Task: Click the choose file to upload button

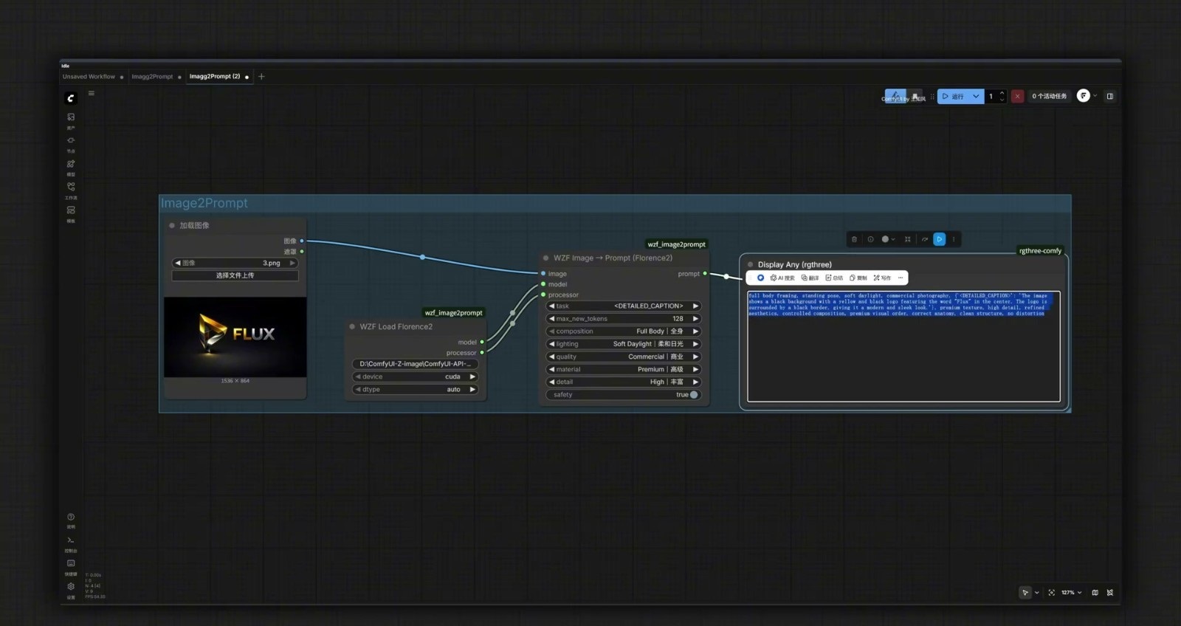Action: pyautogui.click(x=235, y=275)
